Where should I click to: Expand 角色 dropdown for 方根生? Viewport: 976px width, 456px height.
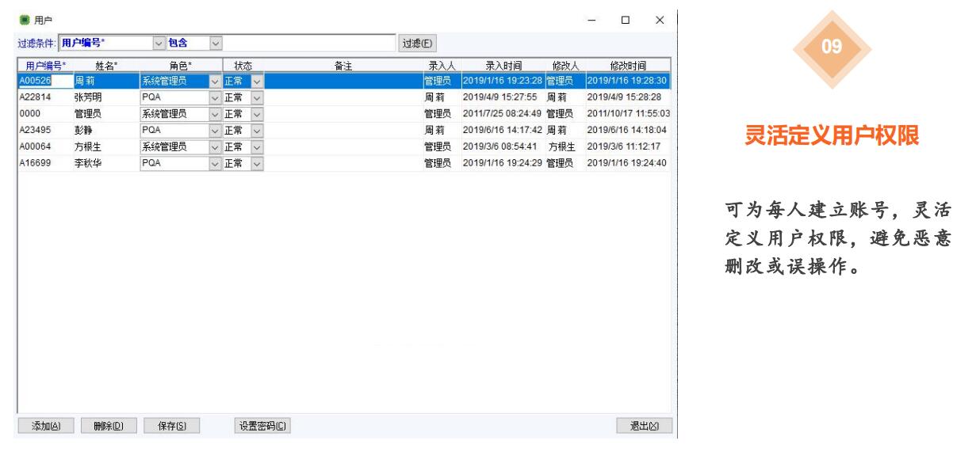pos(214,146)
